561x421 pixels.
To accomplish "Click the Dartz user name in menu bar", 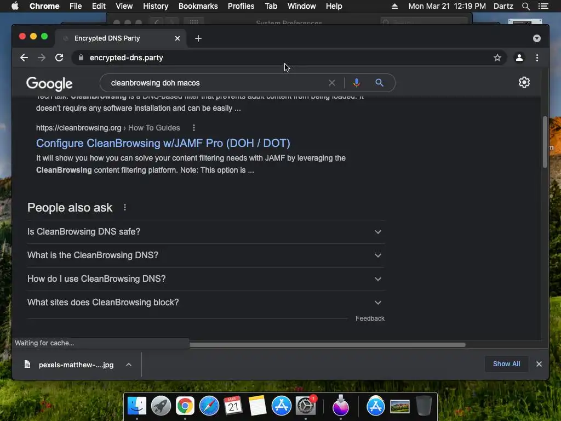I will (503, 6).
